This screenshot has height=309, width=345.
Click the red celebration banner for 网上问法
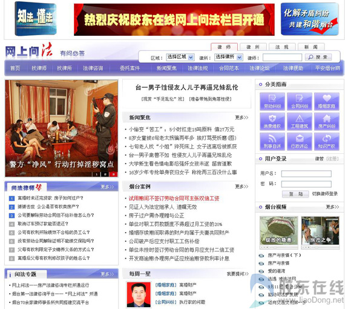(174, 19)
